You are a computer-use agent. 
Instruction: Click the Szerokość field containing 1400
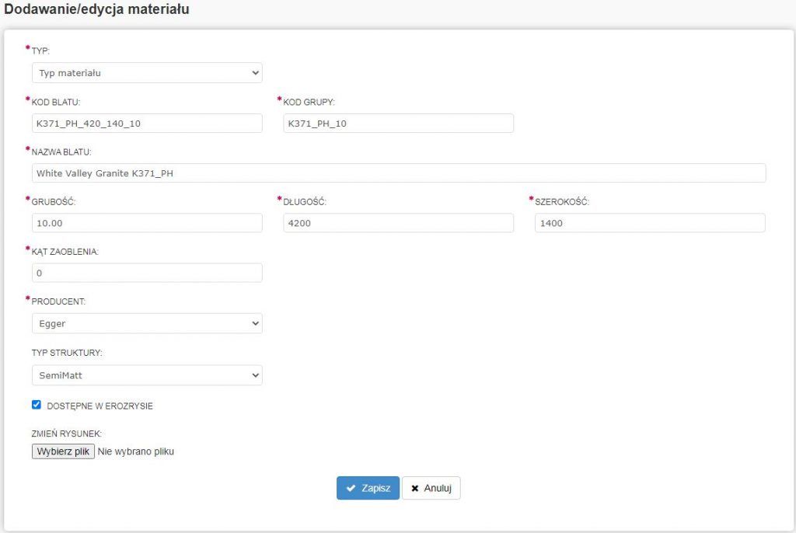(x=650, y=223)
